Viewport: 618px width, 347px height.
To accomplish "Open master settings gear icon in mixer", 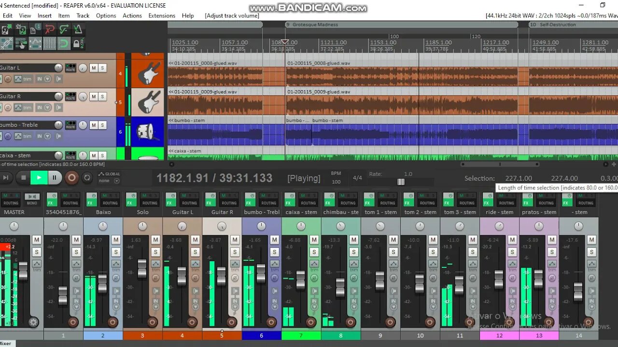I will point(33,322).
